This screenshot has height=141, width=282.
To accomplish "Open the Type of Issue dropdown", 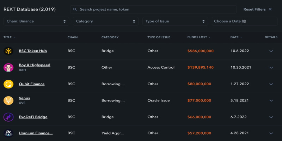I will 175,21.
